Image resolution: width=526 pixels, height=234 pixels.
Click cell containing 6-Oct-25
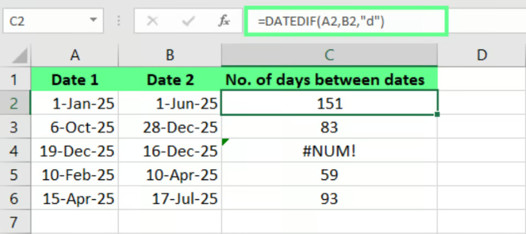tap(75, 127)
